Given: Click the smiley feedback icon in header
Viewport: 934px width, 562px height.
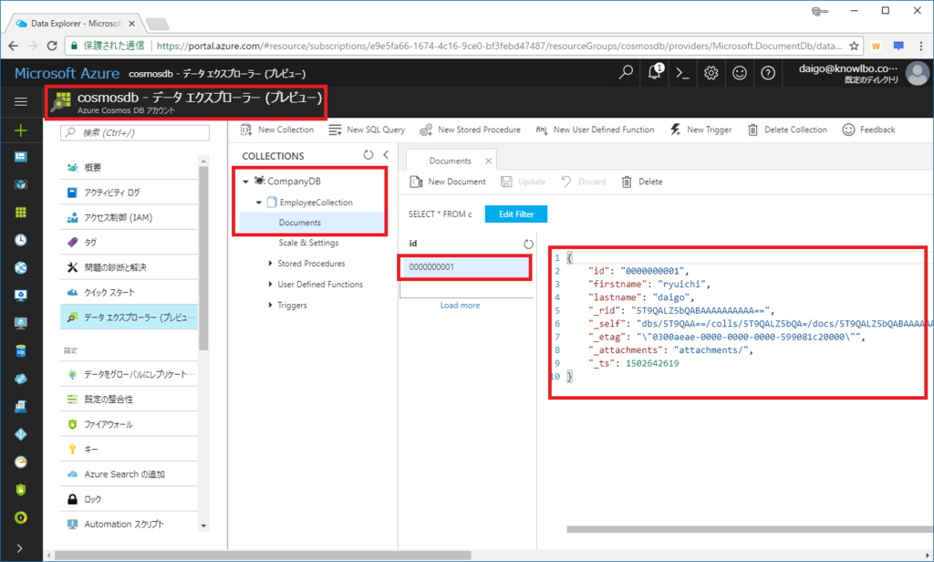Looking at the screenshot, I should [x=739, y=73].
